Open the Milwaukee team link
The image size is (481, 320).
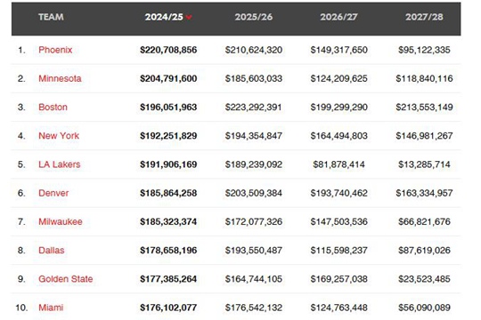coord(61,221)
